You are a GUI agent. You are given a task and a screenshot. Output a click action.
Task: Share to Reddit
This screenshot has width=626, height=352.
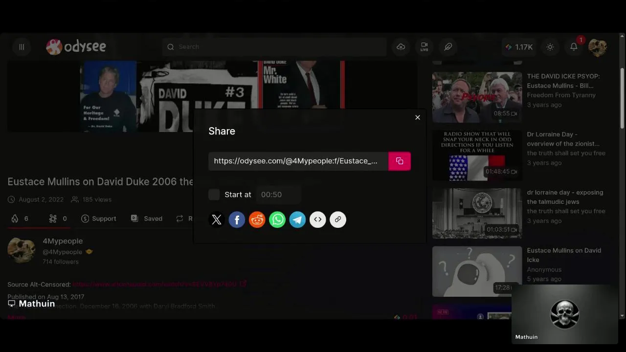pos(257,220)
